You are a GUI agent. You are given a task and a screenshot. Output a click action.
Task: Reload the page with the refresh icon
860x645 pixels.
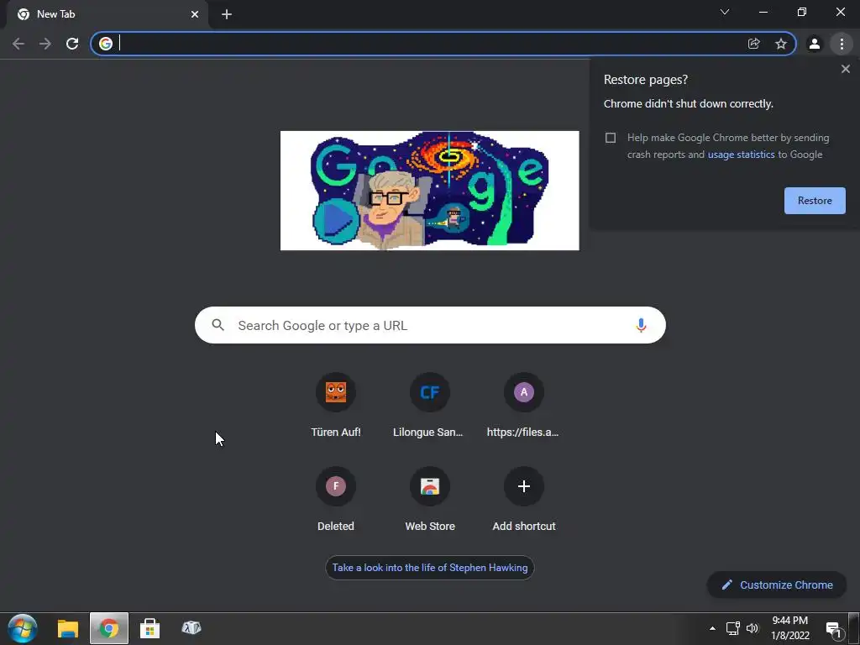click(72, 44)
